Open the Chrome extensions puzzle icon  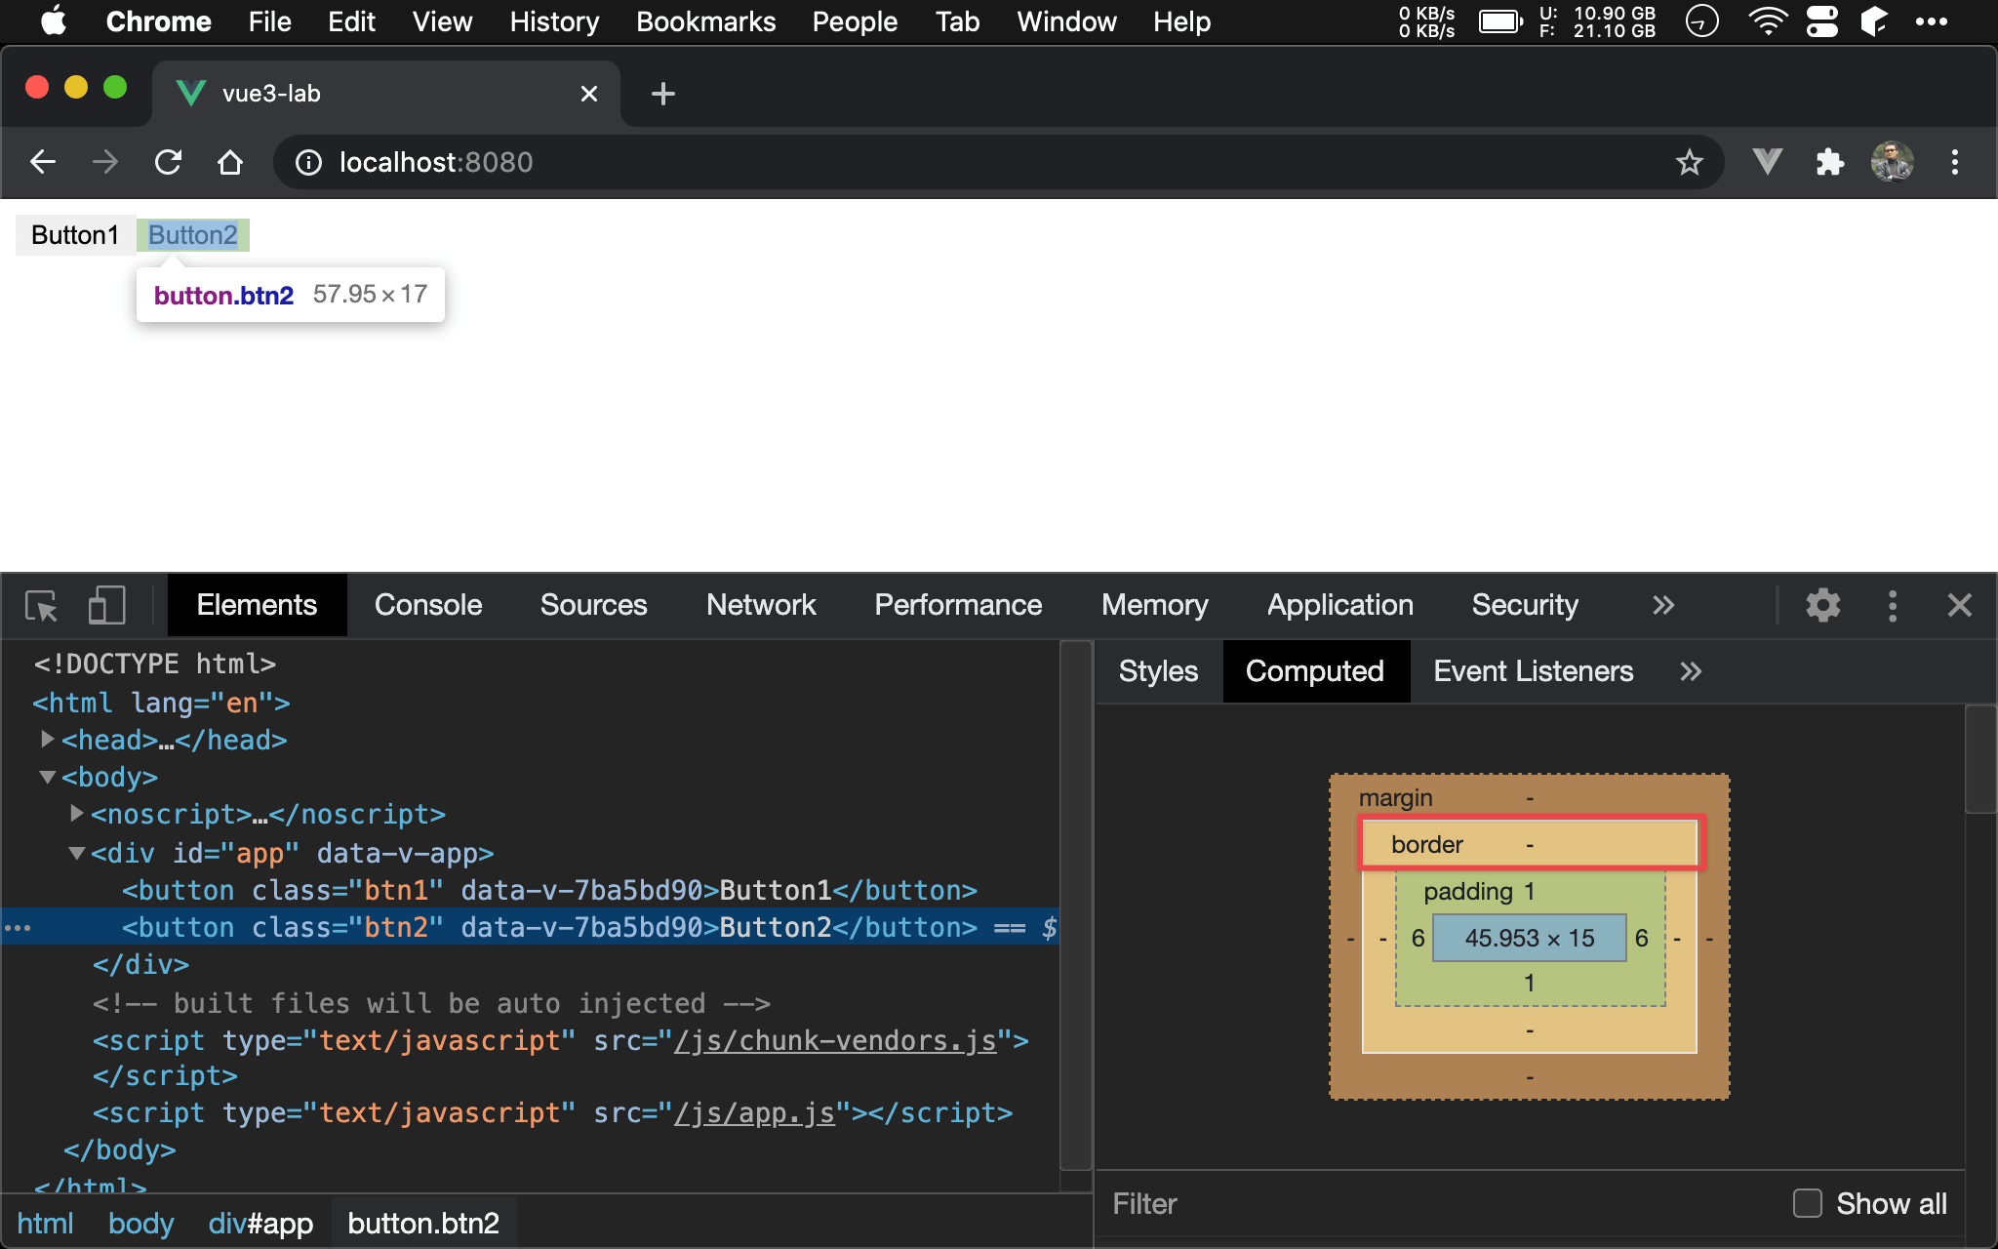pyautogui.click(x=1829, y=162)
